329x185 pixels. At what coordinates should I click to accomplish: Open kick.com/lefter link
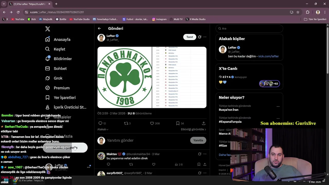point(268,56)
